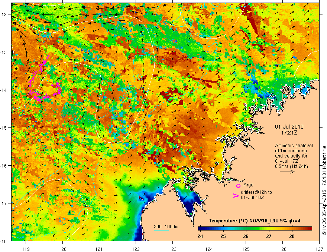Image resolution: width=327 pixels, height=252 pixels.
Task: Click the 0.5m/s velocity scale arrow
Action: point(287,172)
